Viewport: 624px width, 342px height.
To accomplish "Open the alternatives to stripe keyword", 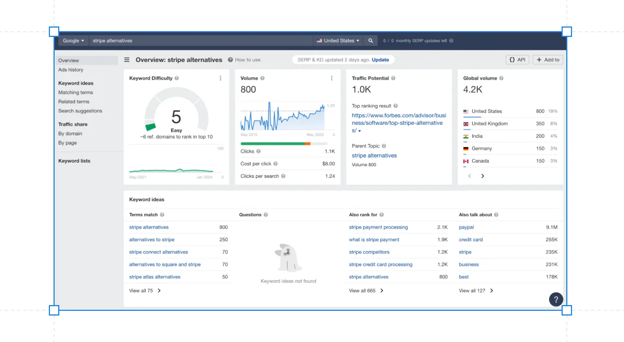I will click(152, 240).
